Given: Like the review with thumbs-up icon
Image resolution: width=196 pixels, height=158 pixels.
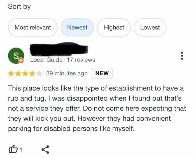Looking at the screenshot, I should pyautogui.click(x=13, y=150).
